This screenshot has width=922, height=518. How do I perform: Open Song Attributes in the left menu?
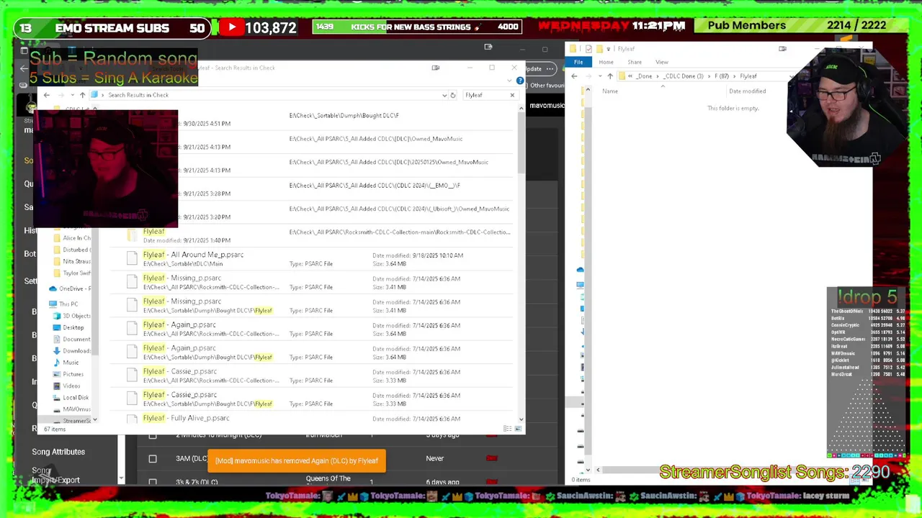coord(58,452)
